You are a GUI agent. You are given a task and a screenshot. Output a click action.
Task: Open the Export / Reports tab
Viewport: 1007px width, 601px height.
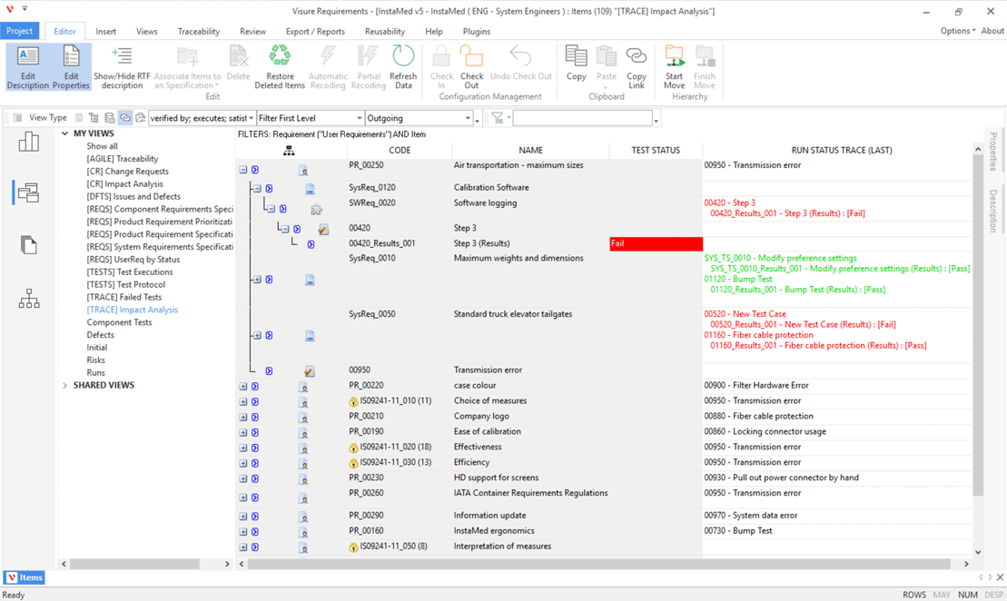click(315, 32)
